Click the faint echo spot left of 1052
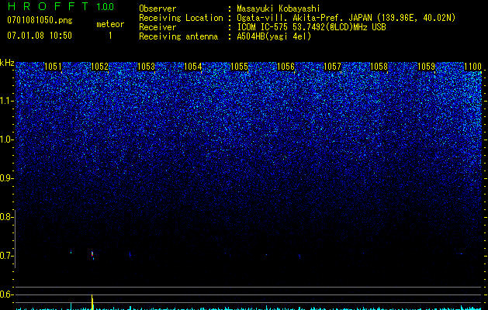 71,251
